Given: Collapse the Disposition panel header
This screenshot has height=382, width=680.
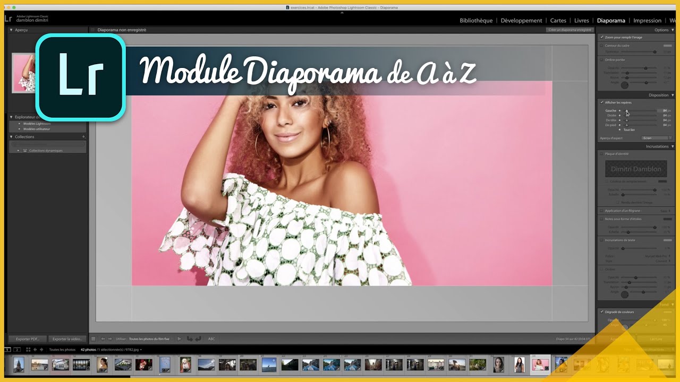Looking at the screenshot, I should click(673, 95).
